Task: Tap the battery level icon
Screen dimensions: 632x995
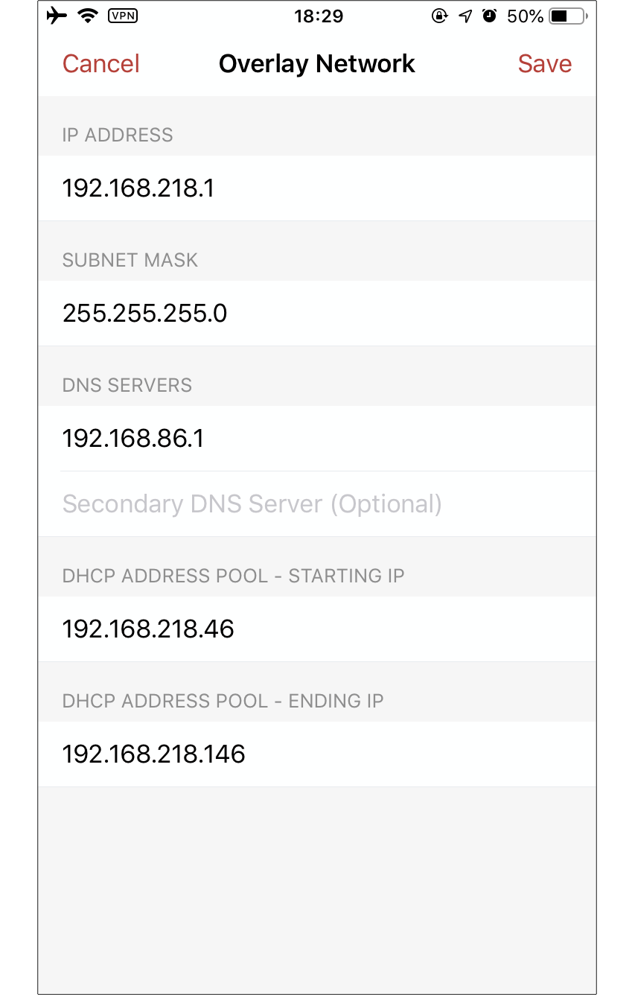Action: [x=569, y=16]
